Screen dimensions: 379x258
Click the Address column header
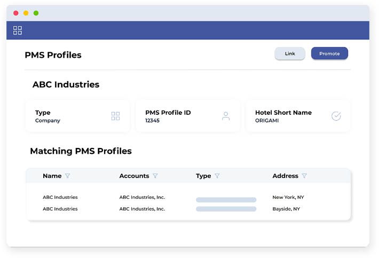285,176
